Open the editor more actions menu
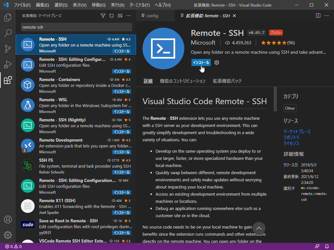 [x=327, y=15]
